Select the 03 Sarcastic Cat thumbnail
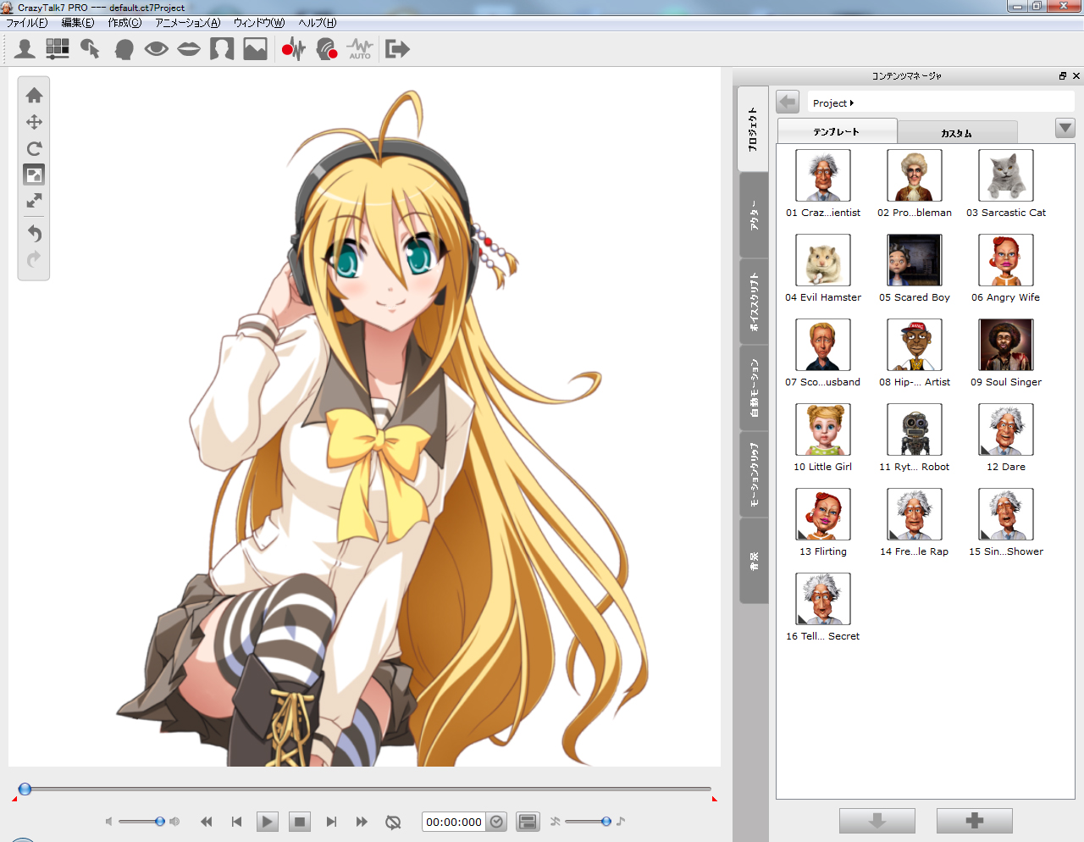This screenshot has width=1084, height=842. [x=1006, y=175]
